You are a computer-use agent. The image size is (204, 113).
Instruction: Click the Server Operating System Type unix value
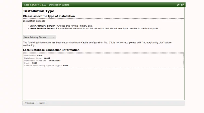pos(66,65)
